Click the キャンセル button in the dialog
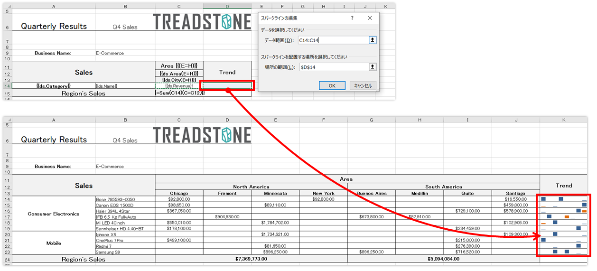The width and height of the screenshot is (597, 271). [363, 85]
